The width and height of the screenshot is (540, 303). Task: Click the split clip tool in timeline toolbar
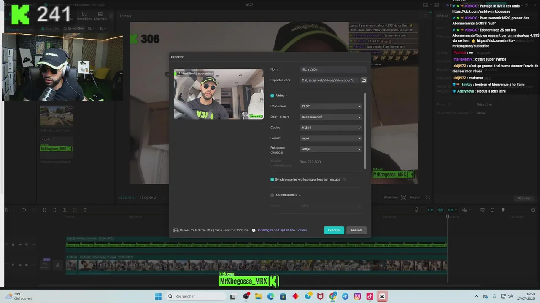[44, 210]
